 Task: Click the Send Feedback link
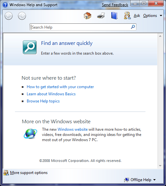115,5
